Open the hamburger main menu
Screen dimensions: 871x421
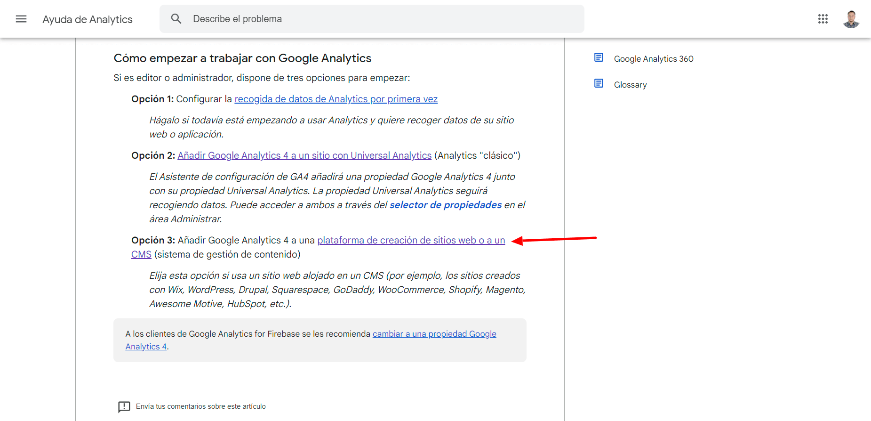[21, 19]
